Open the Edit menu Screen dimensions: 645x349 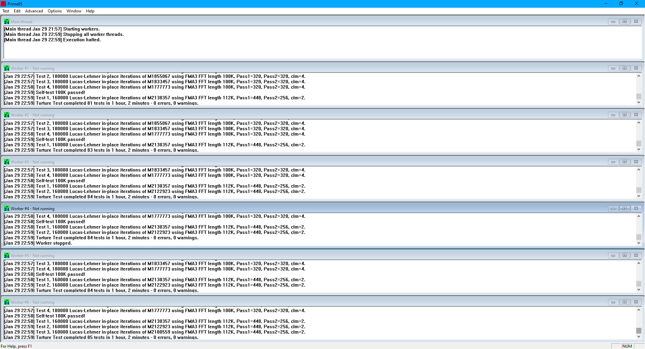click(17, 11)
